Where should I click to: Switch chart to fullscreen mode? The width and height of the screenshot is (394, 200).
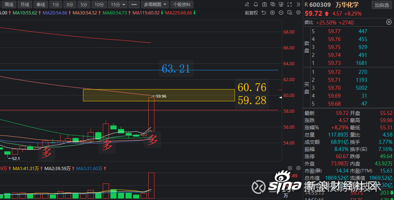click(289, 5)
